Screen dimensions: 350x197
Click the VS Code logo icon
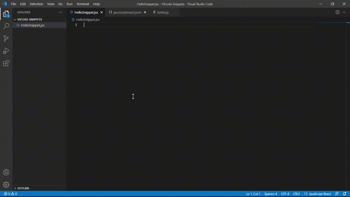point(4,4)
